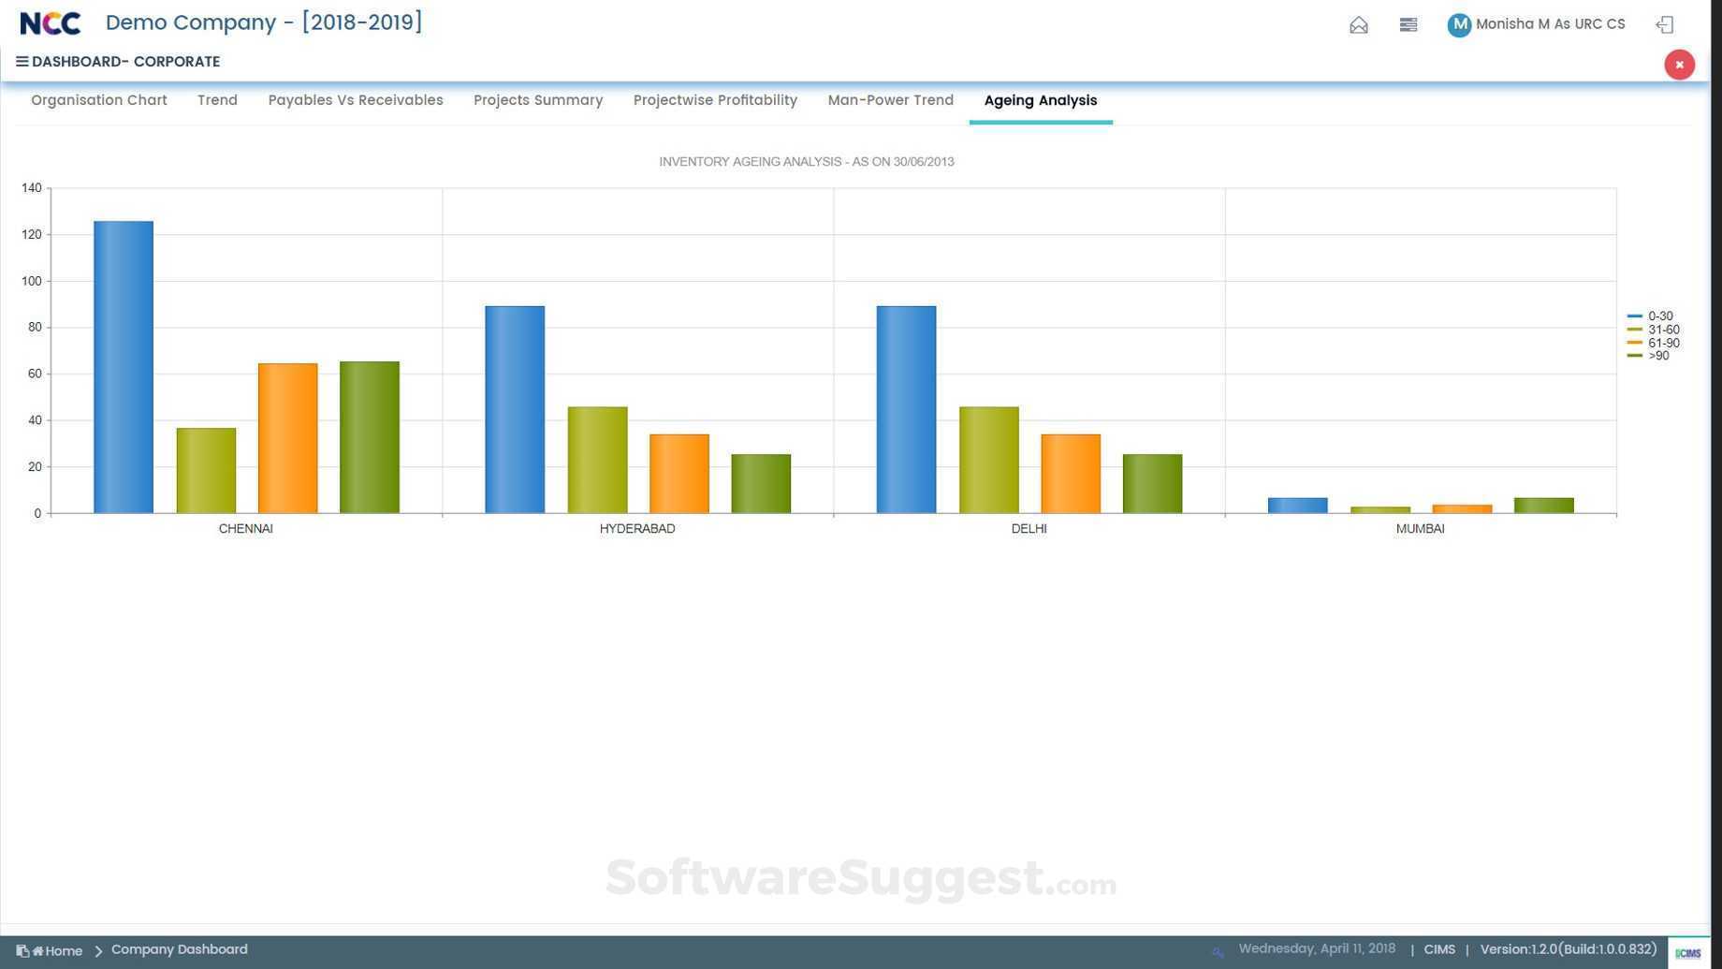View the Projectwise Profitability tab
This screenshot has width=1722, height=969.
pyautogui.click(x=715, y=100)
